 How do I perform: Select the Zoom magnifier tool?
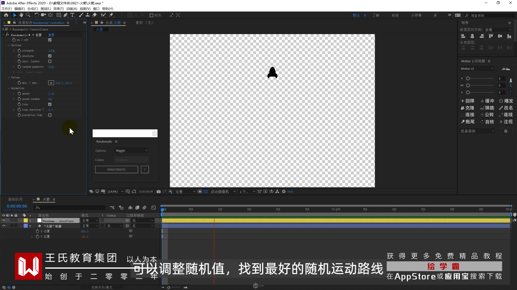click(28, 15)
